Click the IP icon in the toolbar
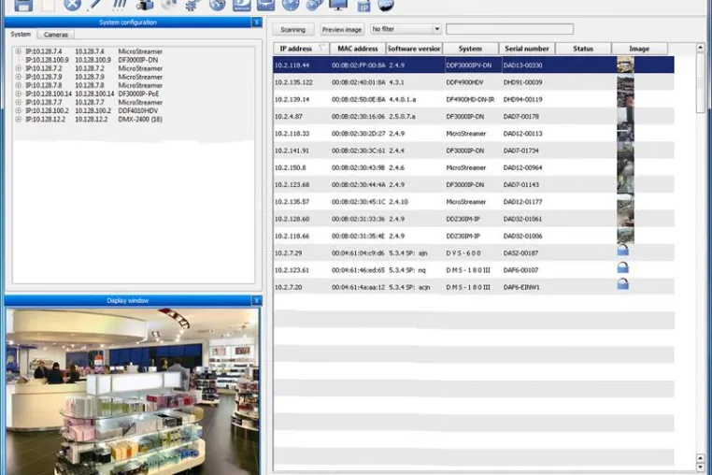712x475 pixels. (363, 5)
